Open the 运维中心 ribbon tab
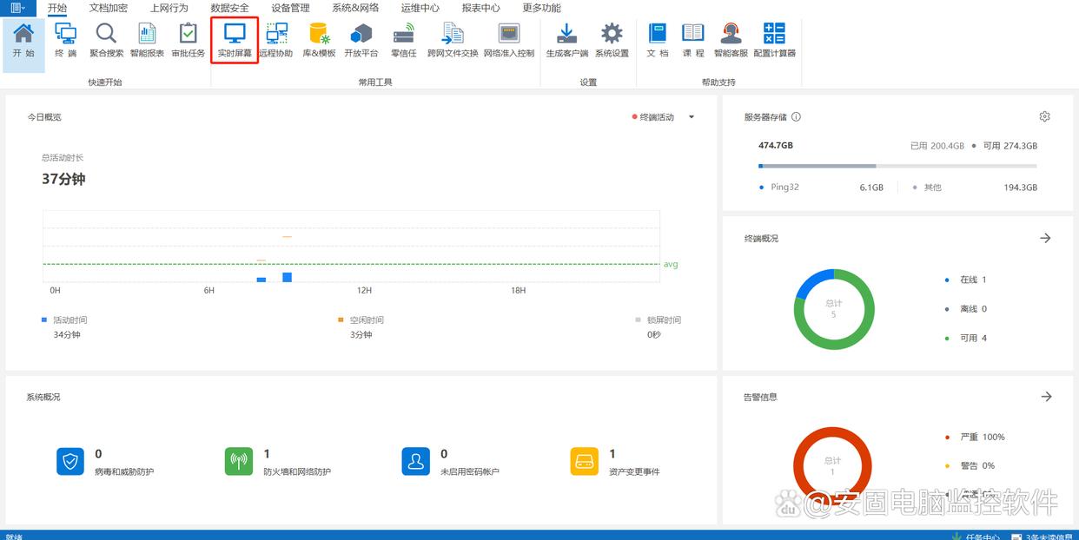1079x540 pixels. point(420,8)
